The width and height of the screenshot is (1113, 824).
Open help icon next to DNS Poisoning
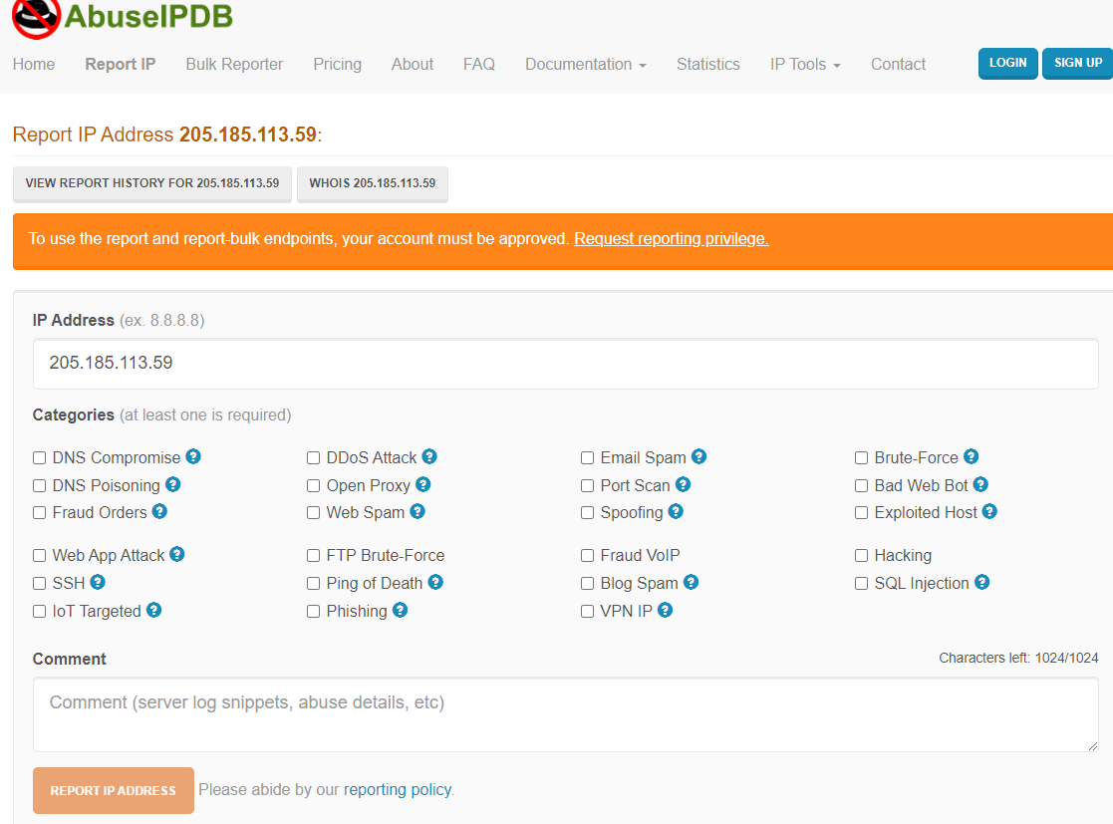click(173, 484)
